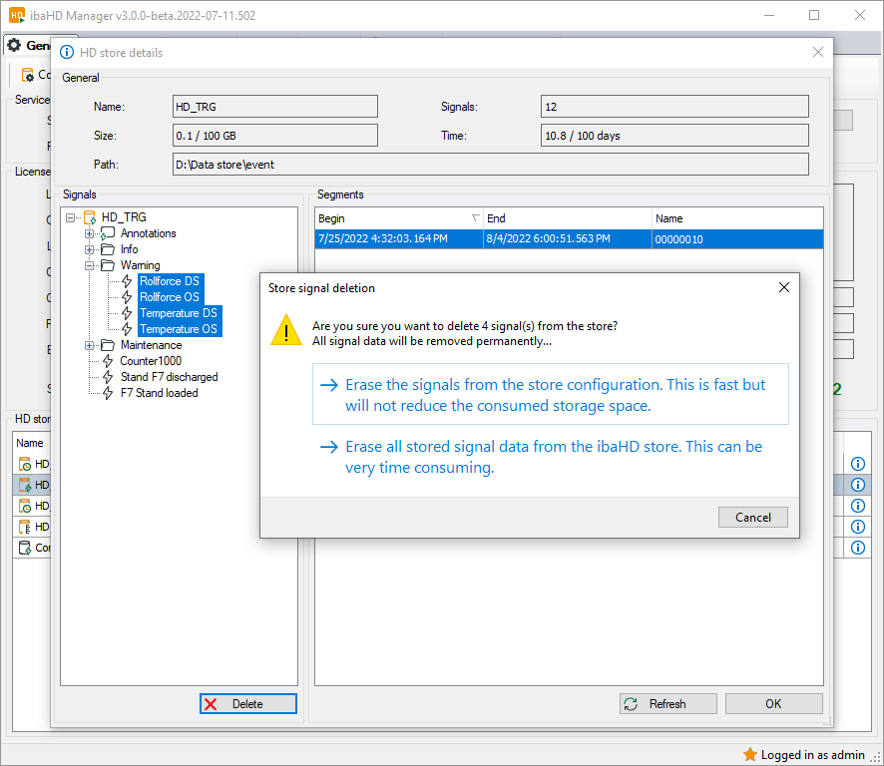Confirm HD store details with OK
This screenshot has height=766, width=884.
pyautogui.click(x=773, y=703)
